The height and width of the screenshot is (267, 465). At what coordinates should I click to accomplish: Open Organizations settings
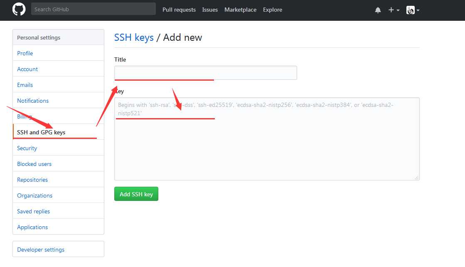tap(59, 195)
